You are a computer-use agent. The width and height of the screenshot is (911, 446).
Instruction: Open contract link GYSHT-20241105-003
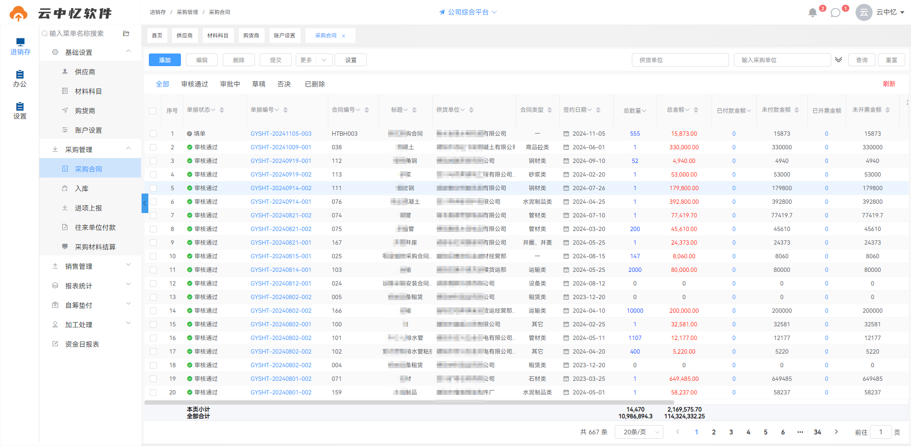tap(281, 134)
